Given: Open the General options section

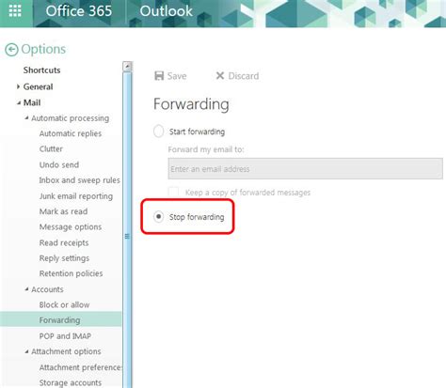Looking at the screenshot, I should (38, 86).
